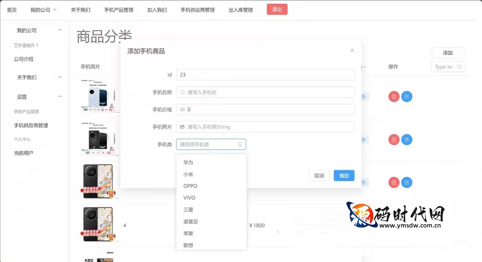Open the 我的公司 top navigation dropdown
The height and width of the screenshot is (262, 482).
[43, 10]
